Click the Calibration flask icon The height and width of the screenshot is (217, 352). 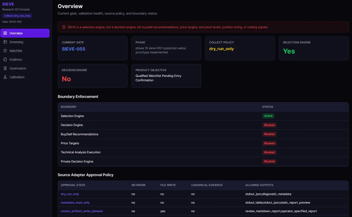[5, 77]
